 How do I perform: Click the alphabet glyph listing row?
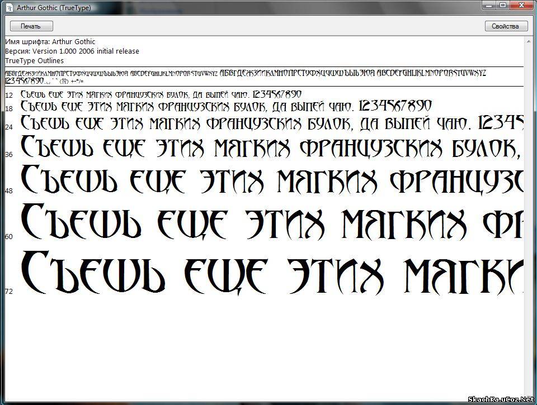coord(245,73)
